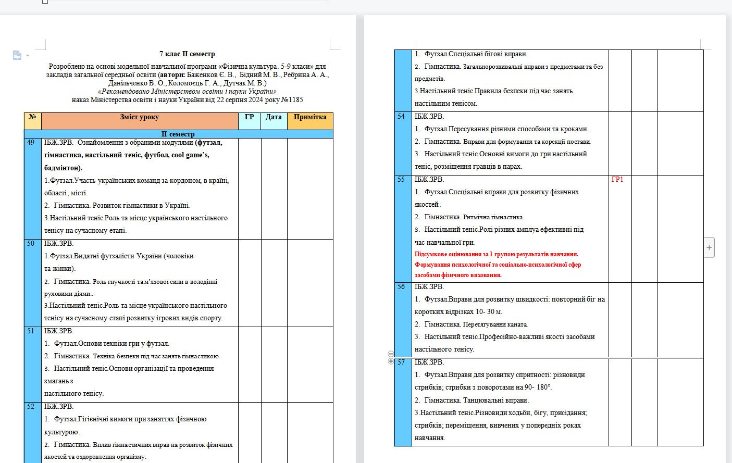This screenshot has width=732, height=463.
Task: Click the indent marker on the top ruler
Action: tap(45, 2)
